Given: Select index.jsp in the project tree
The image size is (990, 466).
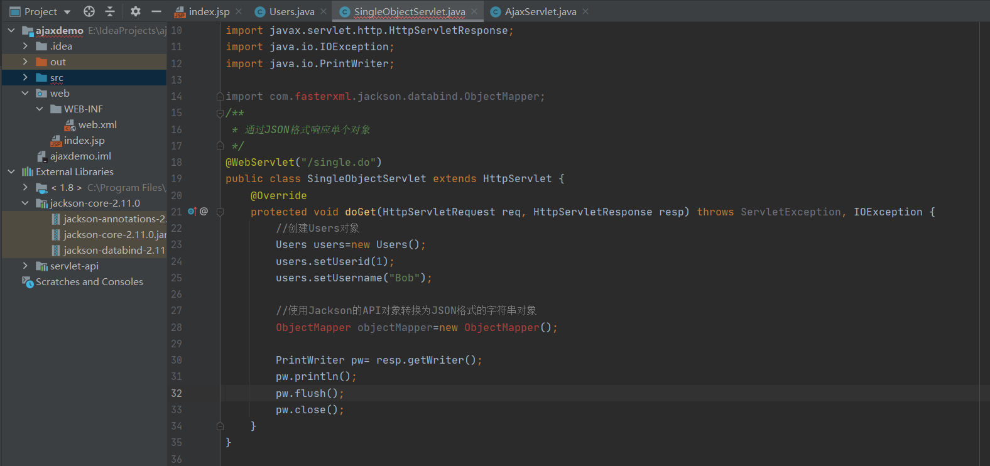Looking at the screenshot, I should pyautogui.click(x=84, y=140).
